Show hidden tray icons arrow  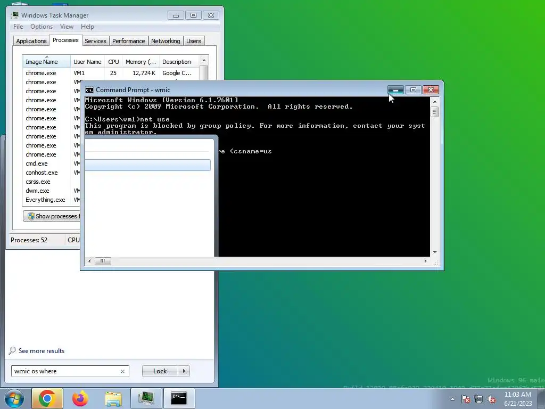click(x=452, y=399)
